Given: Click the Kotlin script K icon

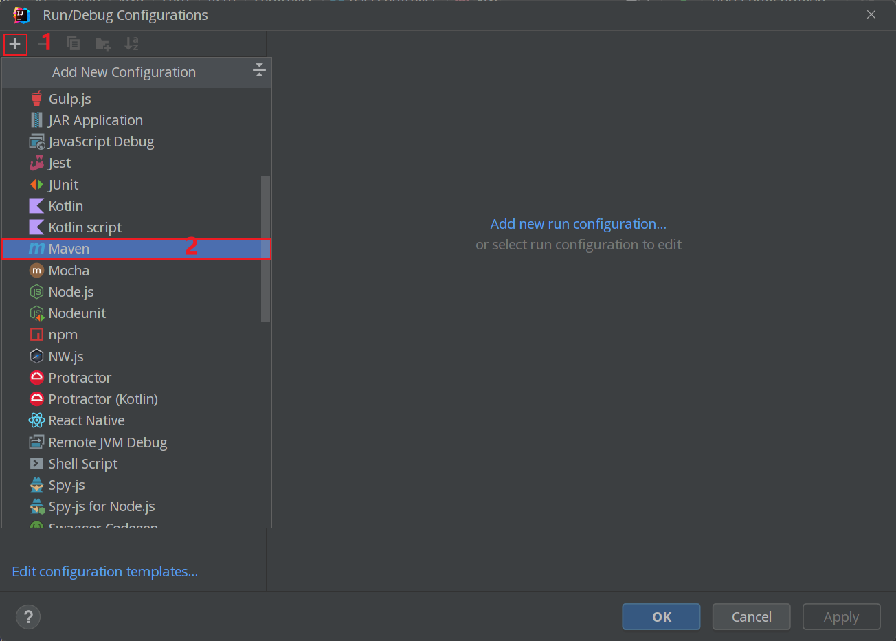Looking at the screenshot, I should click(36, 227).
